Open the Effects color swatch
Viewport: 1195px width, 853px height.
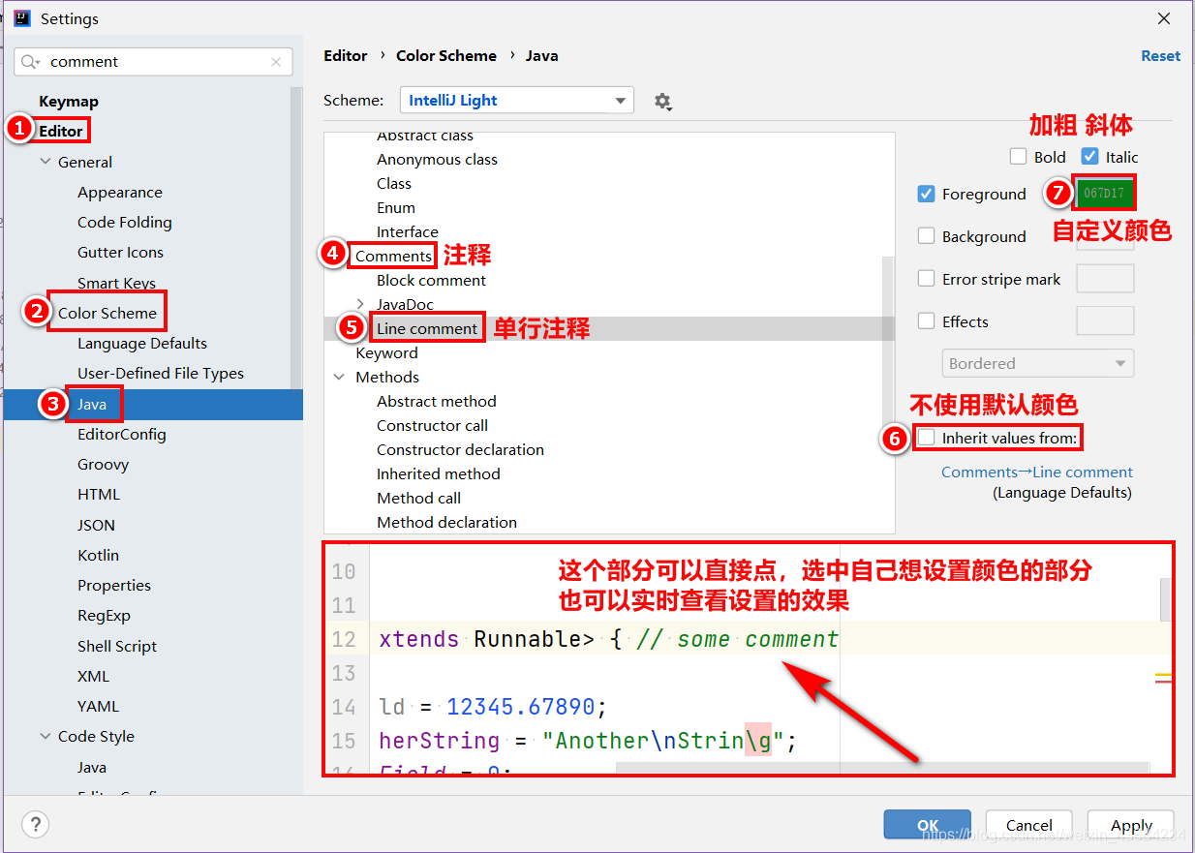1105,321
